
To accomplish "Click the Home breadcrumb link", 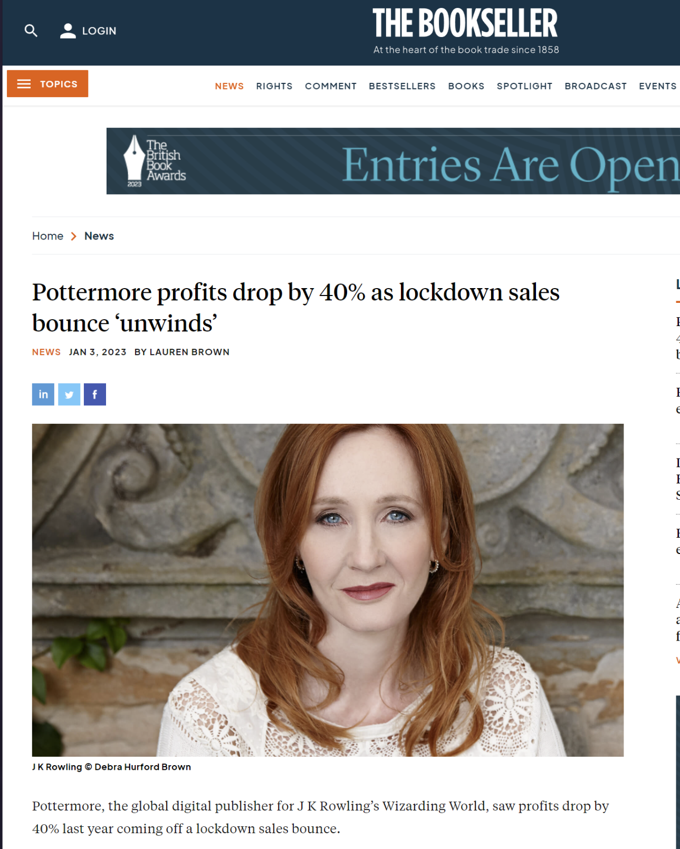I will click(x=47, y=236).
